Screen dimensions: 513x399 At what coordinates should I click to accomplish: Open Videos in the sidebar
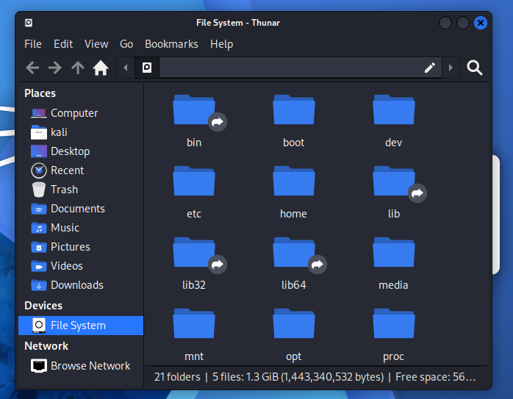click(x=81, y=266)
